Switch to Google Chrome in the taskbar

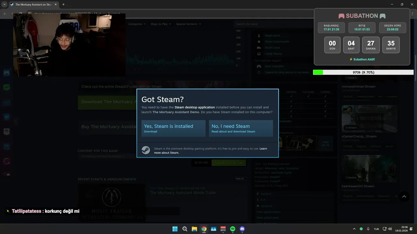coord(204,229)
